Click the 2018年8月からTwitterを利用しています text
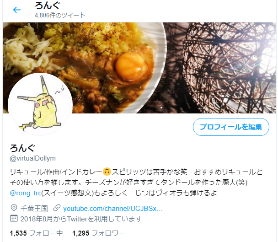 point(81,219)
